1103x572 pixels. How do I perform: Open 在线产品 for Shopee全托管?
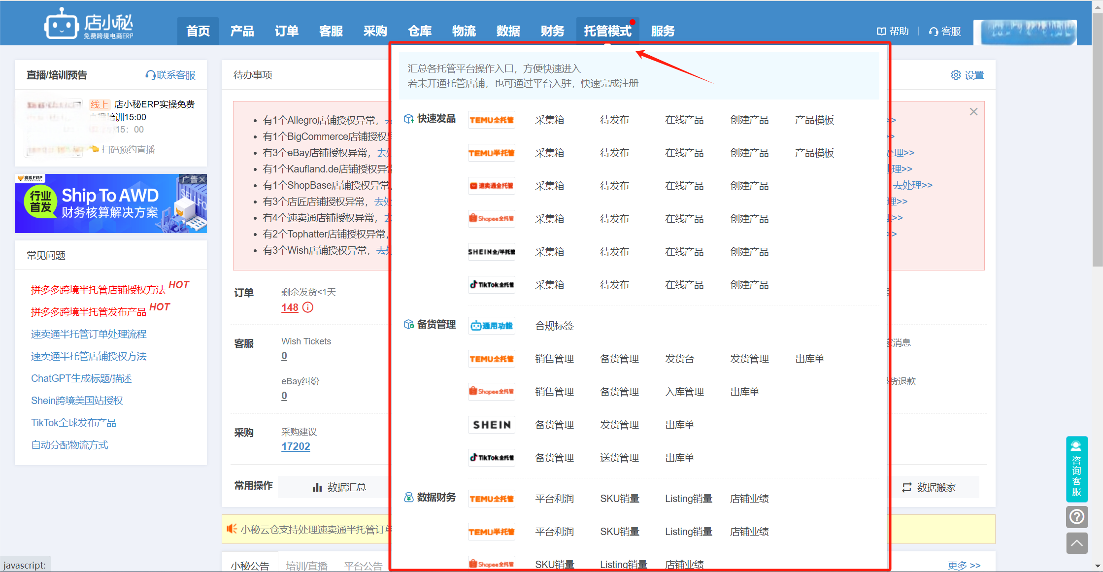685,219
